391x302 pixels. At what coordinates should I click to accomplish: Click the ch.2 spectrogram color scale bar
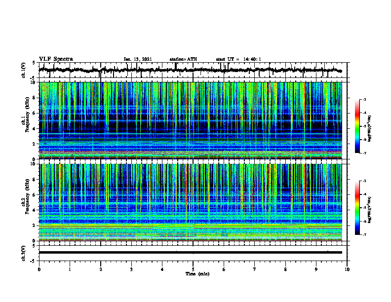[357, 208]
